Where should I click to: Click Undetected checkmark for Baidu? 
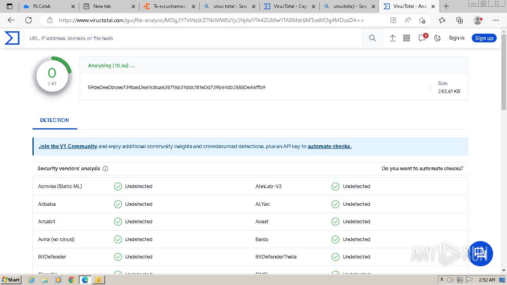pyautogui.click(x=335, y=239)
